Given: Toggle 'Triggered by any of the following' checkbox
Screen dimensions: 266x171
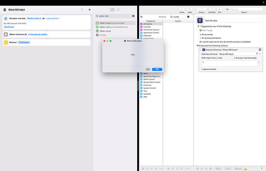Looking at the screenshot, I should tap(198, 27).
